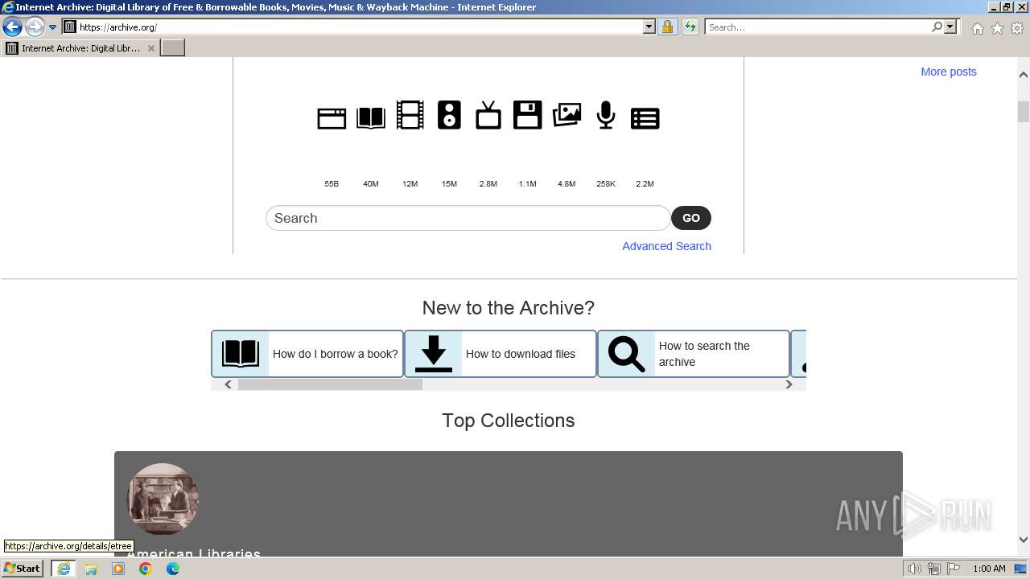Click the 1:00 AM system clock

coord(989,569)
